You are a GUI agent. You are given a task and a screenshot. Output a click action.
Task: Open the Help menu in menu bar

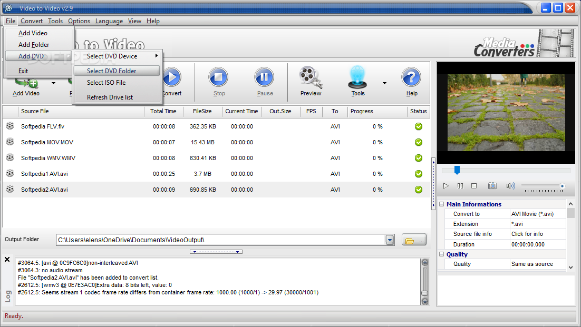(153, 21)
